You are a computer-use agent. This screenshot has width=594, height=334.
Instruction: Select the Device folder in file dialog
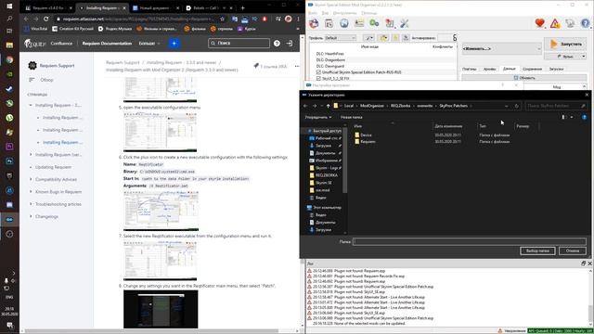coord(366,135)
